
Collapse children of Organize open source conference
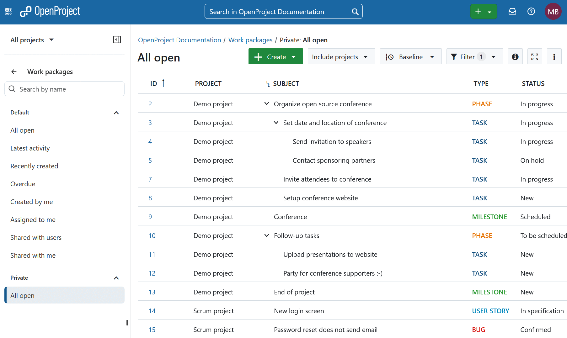(x=266, y=103)
